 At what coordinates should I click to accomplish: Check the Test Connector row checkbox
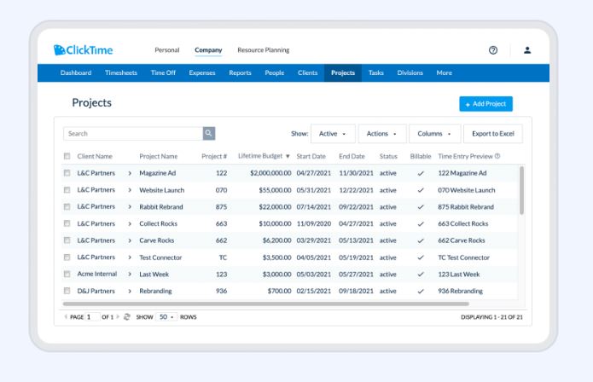click(x=67, y=258)
